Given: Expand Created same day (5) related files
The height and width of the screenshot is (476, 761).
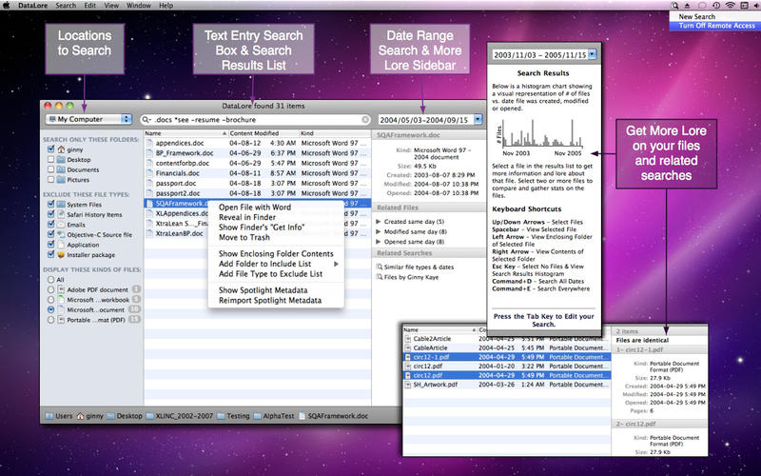Looking at the screenshot, I should 379,222.
